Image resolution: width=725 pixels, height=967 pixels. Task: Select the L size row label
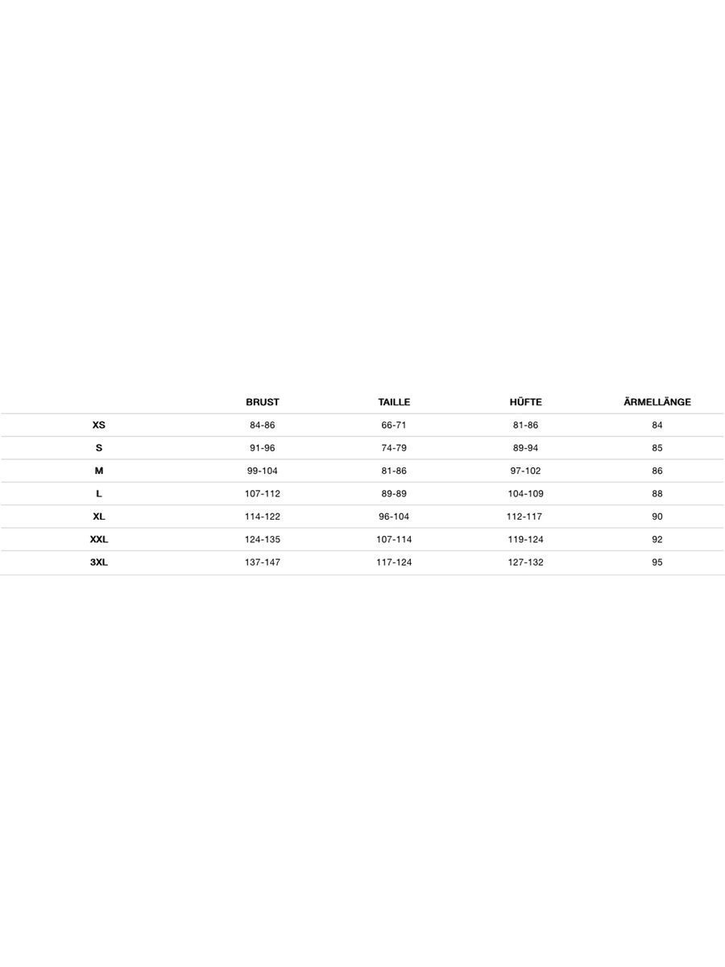click(x=99, y=494)
